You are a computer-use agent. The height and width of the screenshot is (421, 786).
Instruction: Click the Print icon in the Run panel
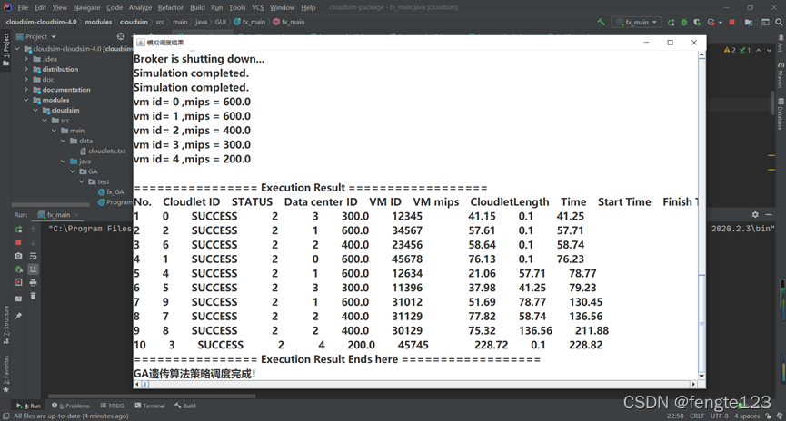[x=33, y=282]
